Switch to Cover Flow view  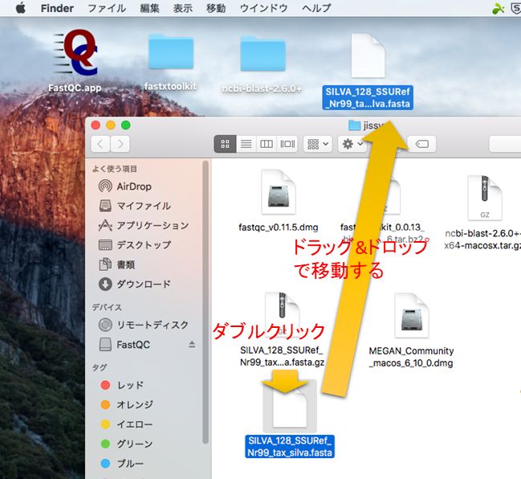click(287, 144)
